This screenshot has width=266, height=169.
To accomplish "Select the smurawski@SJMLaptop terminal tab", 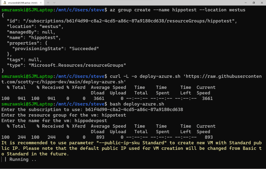I will coord(22,3).
